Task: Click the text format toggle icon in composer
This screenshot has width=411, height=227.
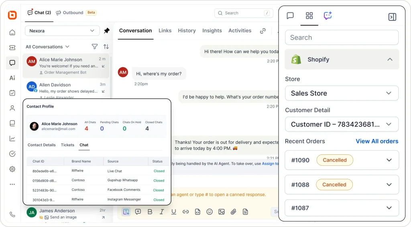Action: [126, 211]
